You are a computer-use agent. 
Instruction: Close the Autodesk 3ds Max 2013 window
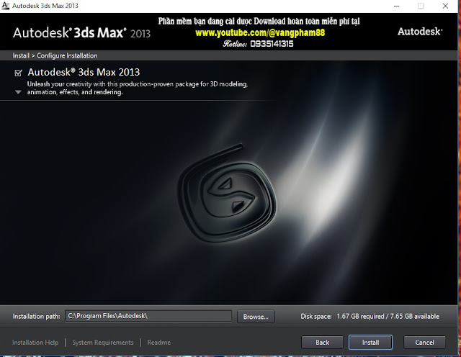coord(445,6)
